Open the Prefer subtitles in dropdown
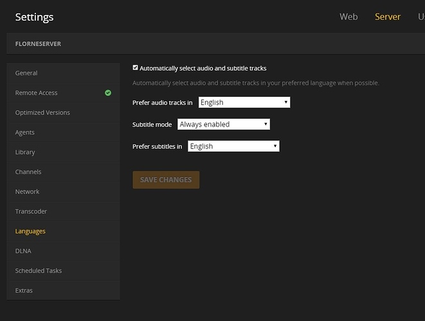Image resolution: width=425 pixels, height=321 pixels. [233, 146]
